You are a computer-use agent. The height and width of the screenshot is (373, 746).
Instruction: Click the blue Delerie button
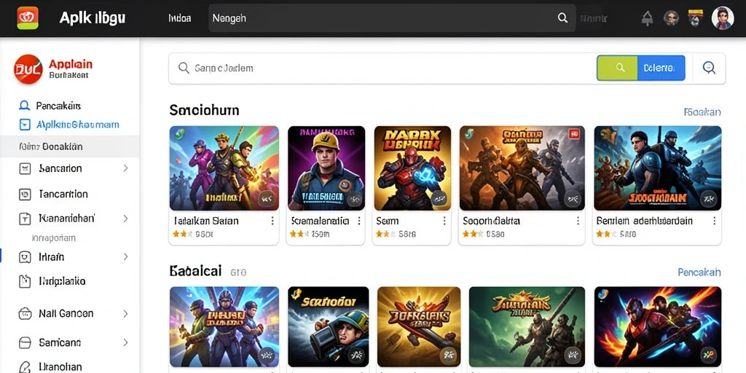661,68
